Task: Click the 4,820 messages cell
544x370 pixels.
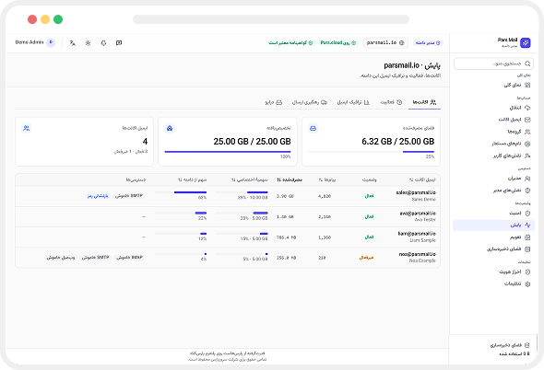Action: coord(325,196)
